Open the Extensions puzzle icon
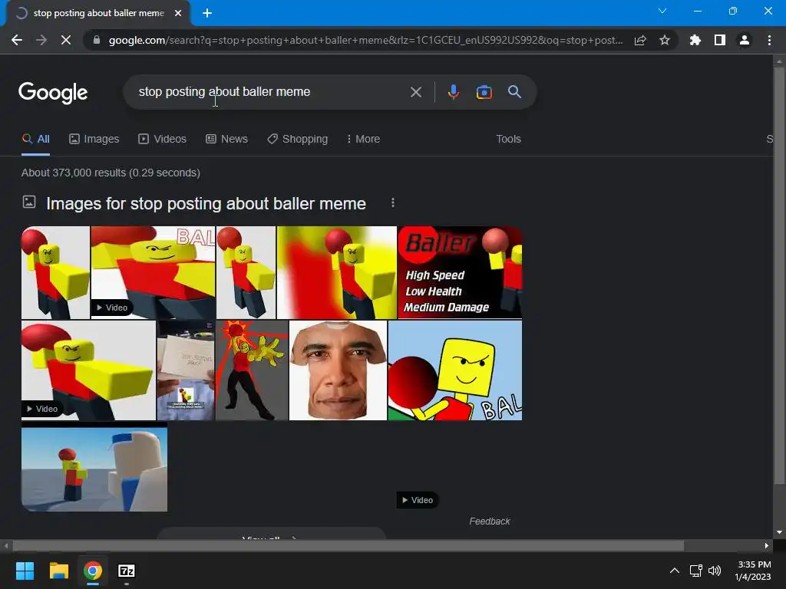 click(695, 40)
